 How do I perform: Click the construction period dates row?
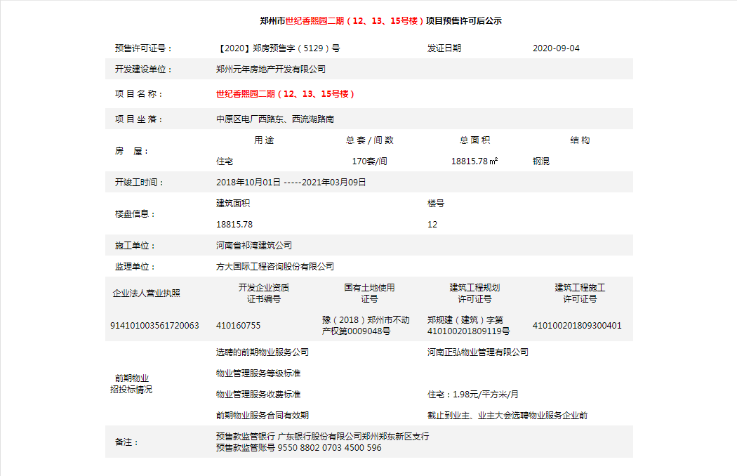click(291, 182)
